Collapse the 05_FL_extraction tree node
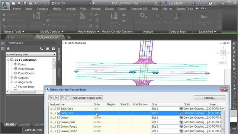Image resolution: width=238 pixels, height=134 pixels. click(8, 60)
